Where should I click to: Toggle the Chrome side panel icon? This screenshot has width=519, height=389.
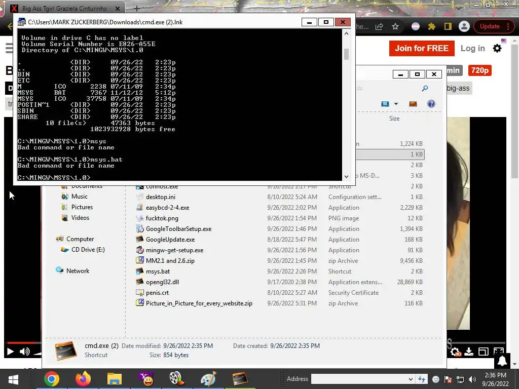448,26
